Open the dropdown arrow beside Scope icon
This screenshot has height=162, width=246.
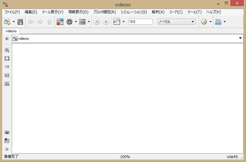click(123, 22)
